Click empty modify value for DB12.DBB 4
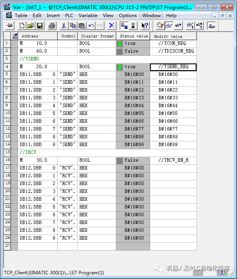This screenshot has width=237, height=279. (x=173, y=199)
